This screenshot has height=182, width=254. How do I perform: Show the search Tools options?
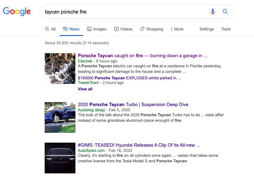pos(226,29)
